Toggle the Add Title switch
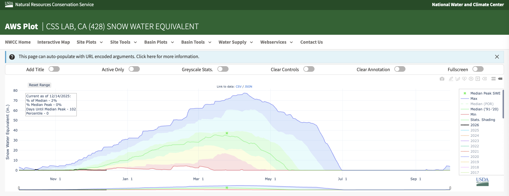This screenshot has height=196, width=509. [x=54, y=69]
